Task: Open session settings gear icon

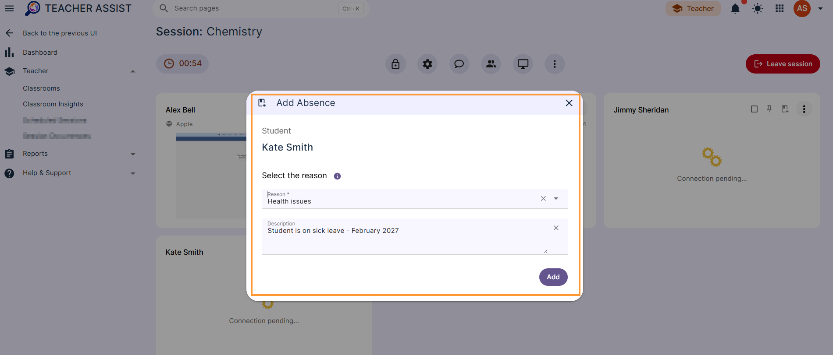Action: 427,64
